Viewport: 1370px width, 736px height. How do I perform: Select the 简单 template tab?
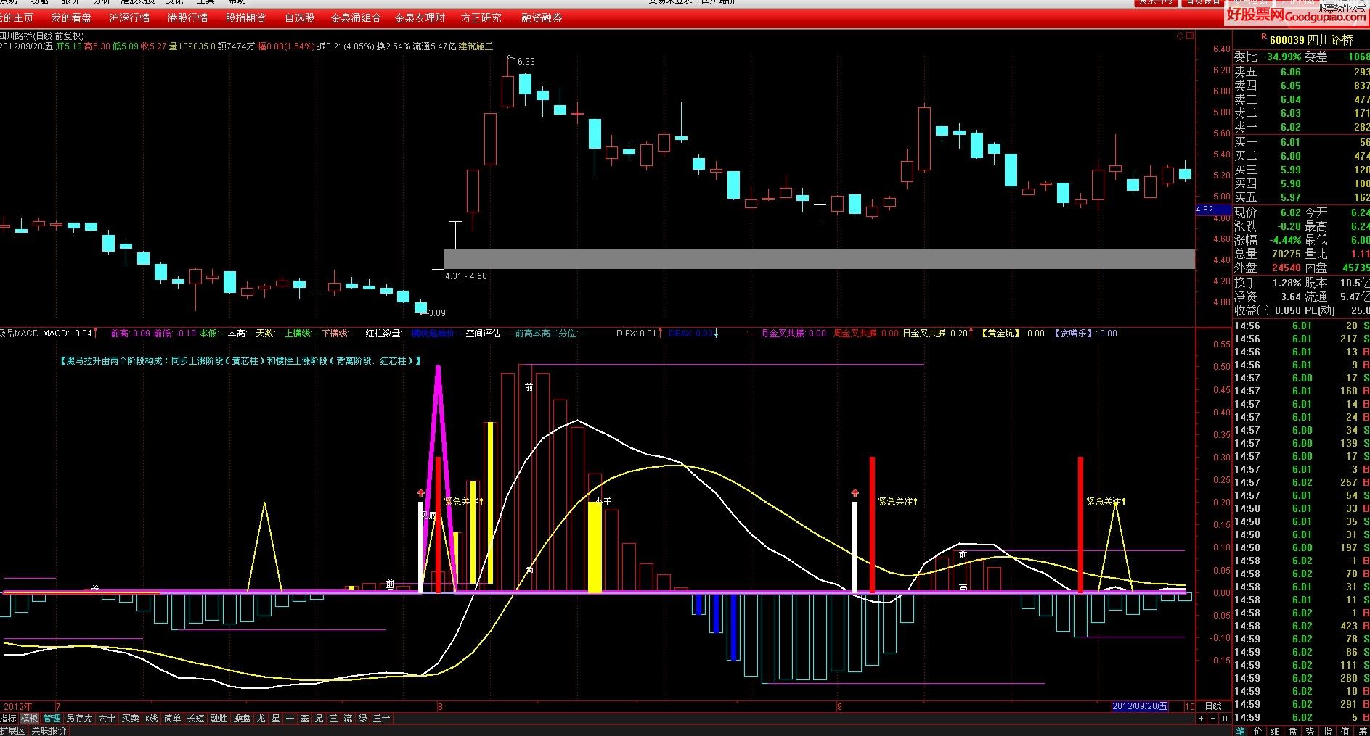[172, 719]
